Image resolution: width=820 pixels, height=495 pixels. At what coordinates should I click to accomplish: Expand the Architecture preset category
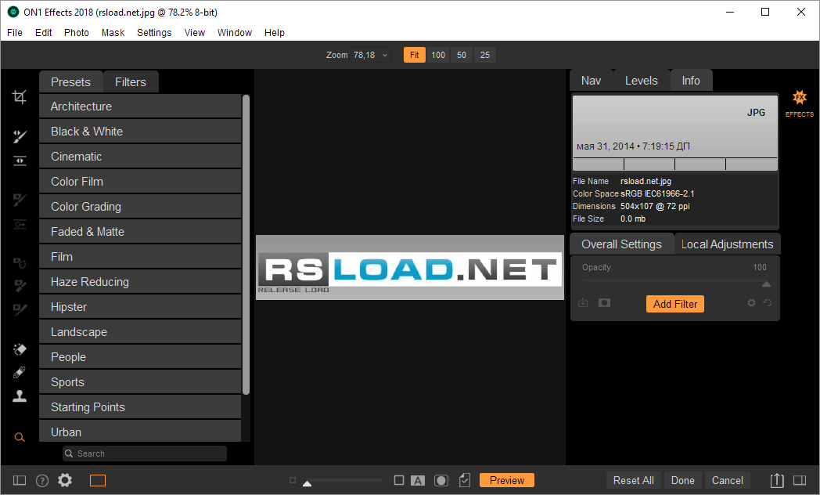click(140, 107)
